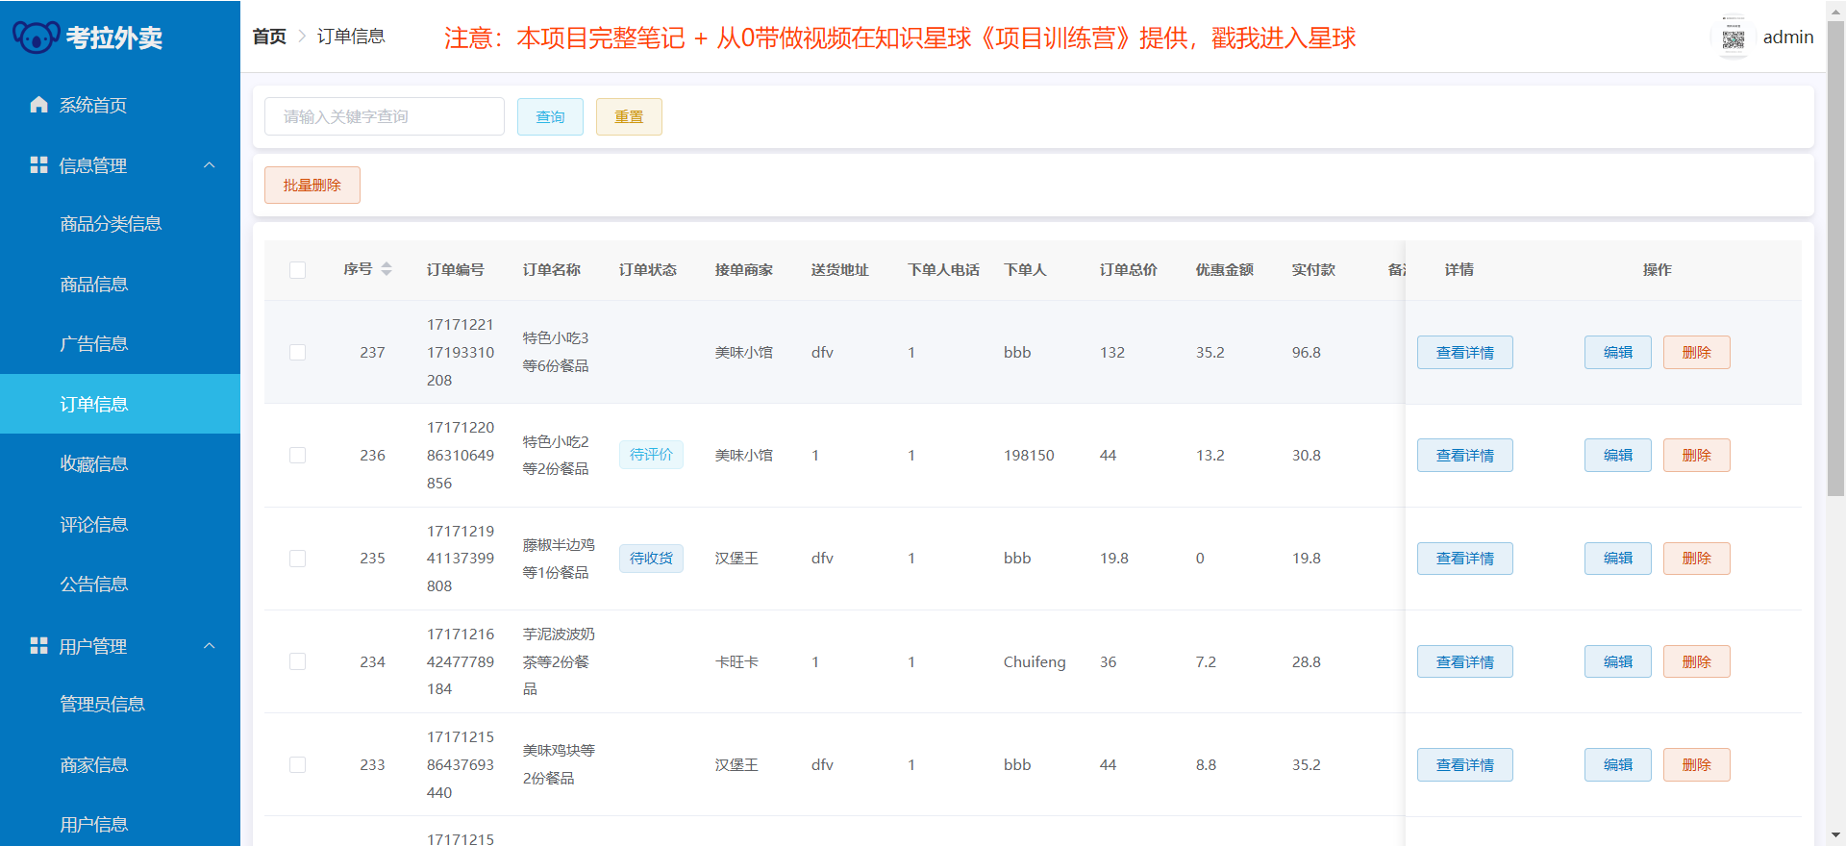Image resolution: width=1846 pixels, height=846 pixels.
Task: Open 收藏信息 menu item
Action: click(120, 464)
